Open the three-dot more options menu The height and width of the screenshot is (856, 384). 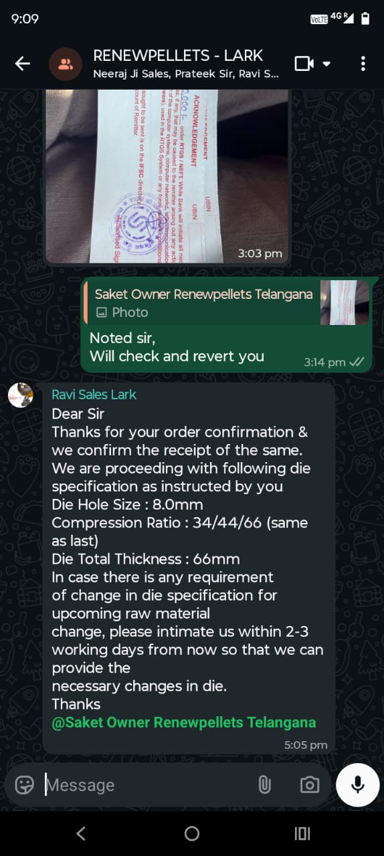point(363,64)
